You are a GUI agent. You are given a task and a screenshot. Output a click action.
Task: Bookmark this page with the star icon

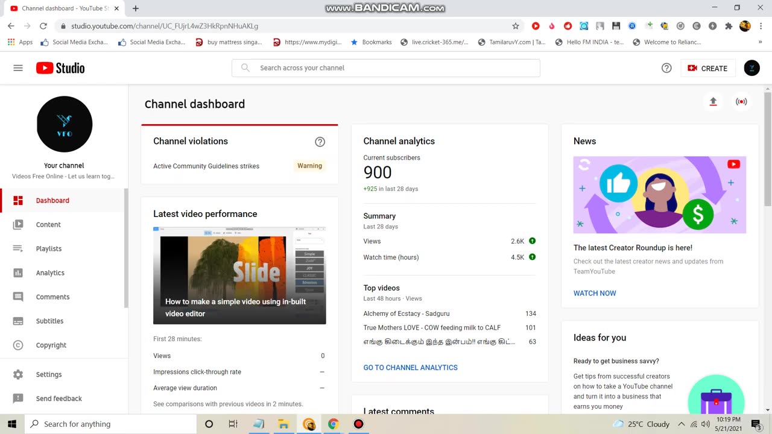tap(516, 26)
